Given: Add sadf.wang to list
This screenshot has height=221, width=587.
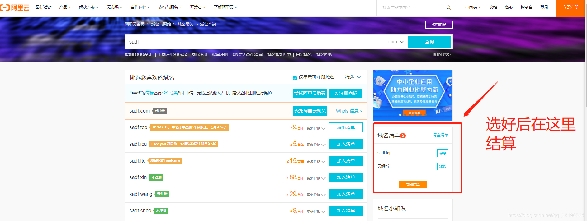Looking at the screenshot, I should [x=346, y=194].
